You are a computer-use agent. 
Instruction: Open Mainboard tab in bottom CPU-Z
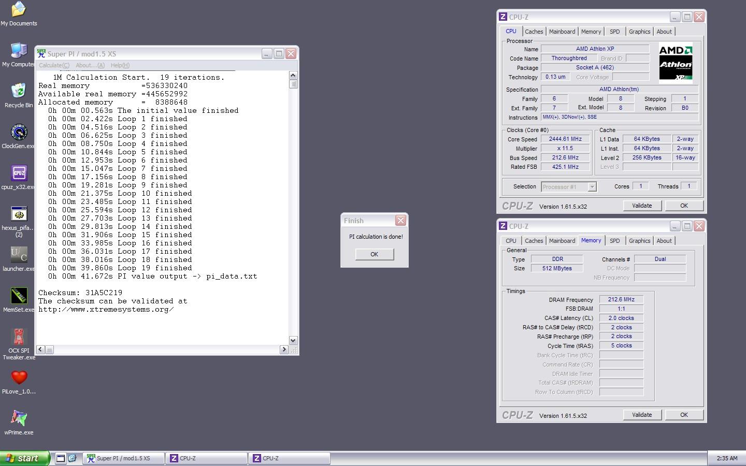(x=562, y=241)
